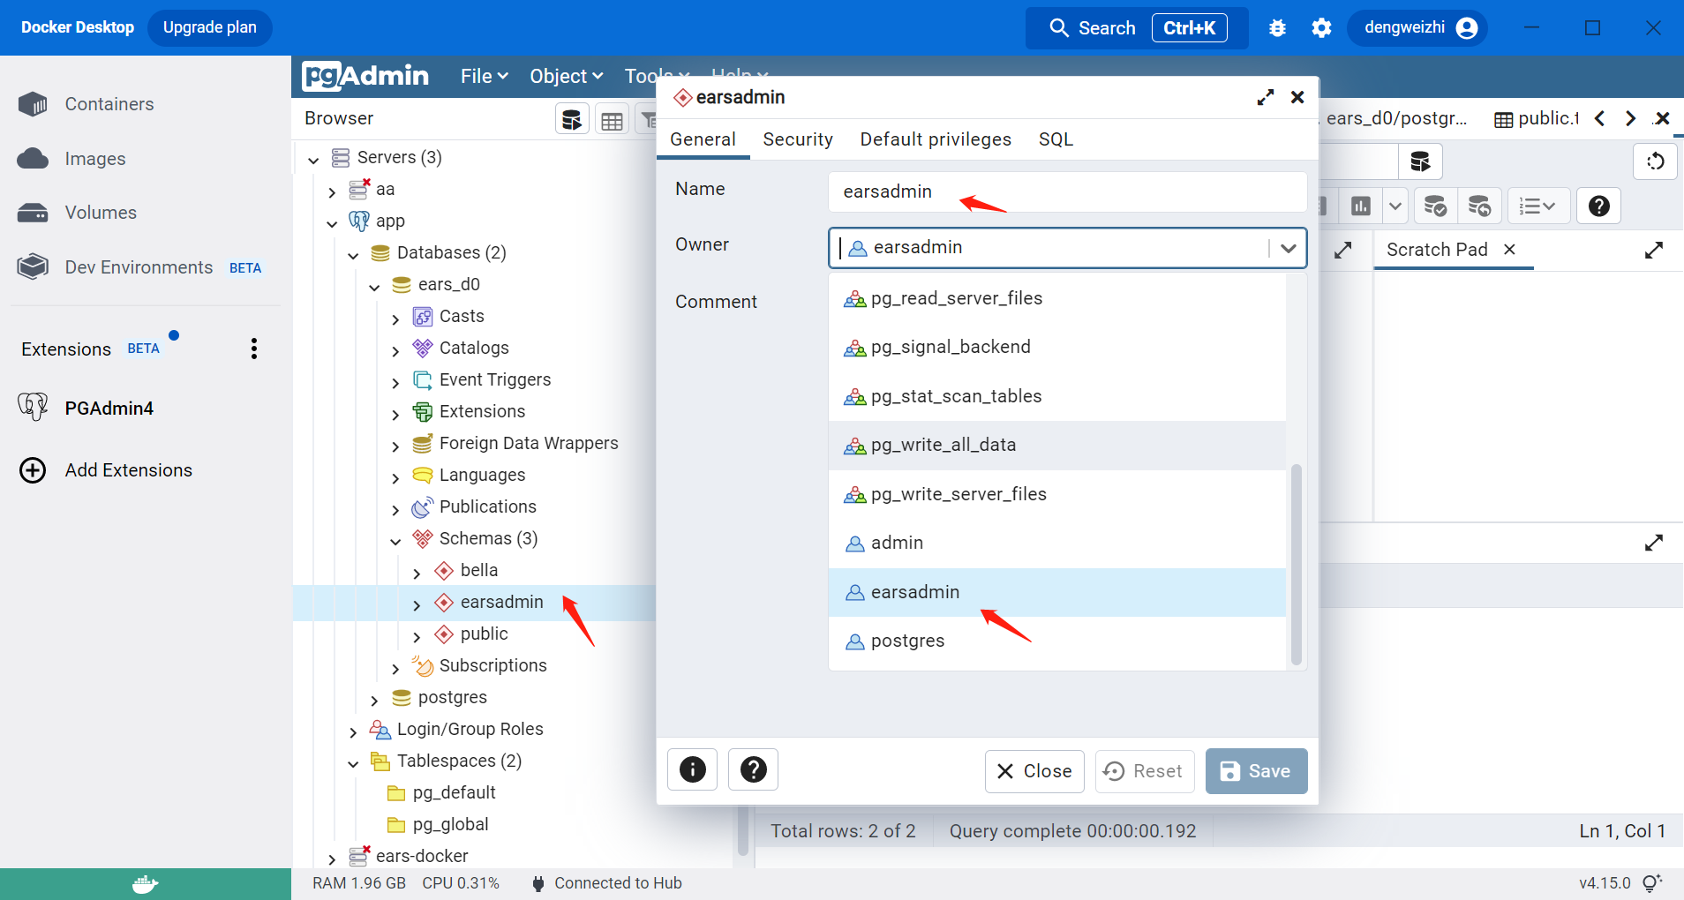Viewport: 1684px width, 900px height.
Task: Click View Data table icon in Browser toolbar
Action: tap(612, 119)
